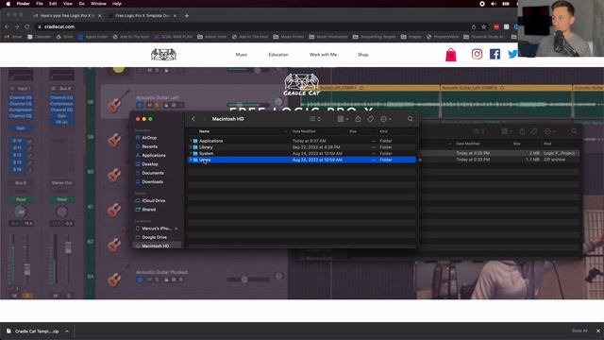Close the downloads bar with X

coord(597,331)
